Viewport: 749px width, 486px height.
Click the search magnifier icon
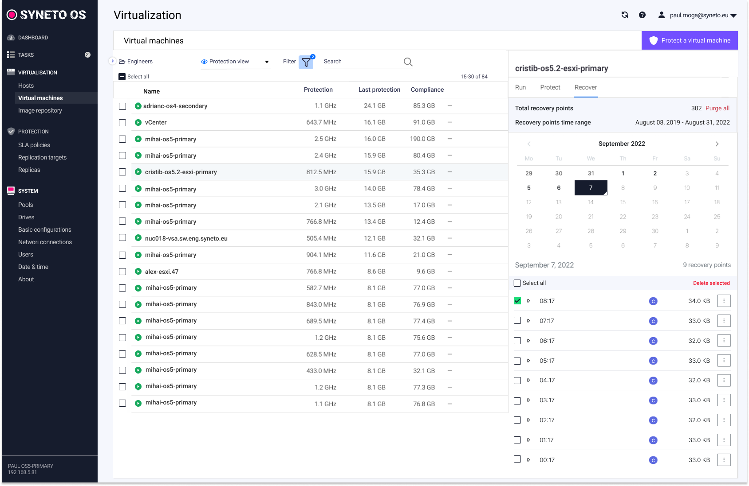click(408, 62)
